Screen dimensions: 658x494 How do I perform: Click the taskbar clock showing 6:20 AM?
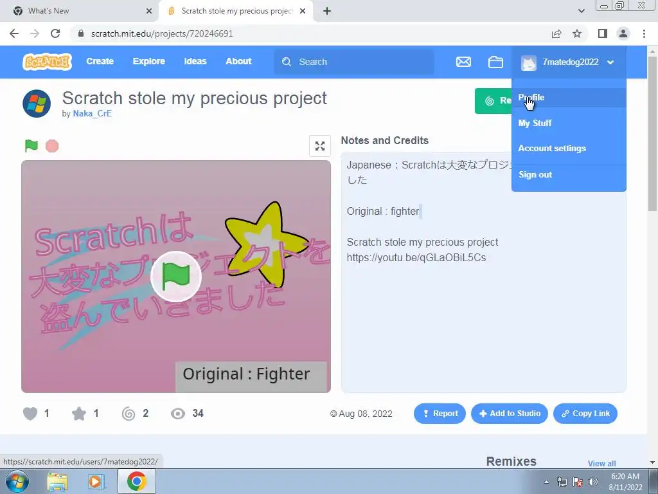coord(625,482)
